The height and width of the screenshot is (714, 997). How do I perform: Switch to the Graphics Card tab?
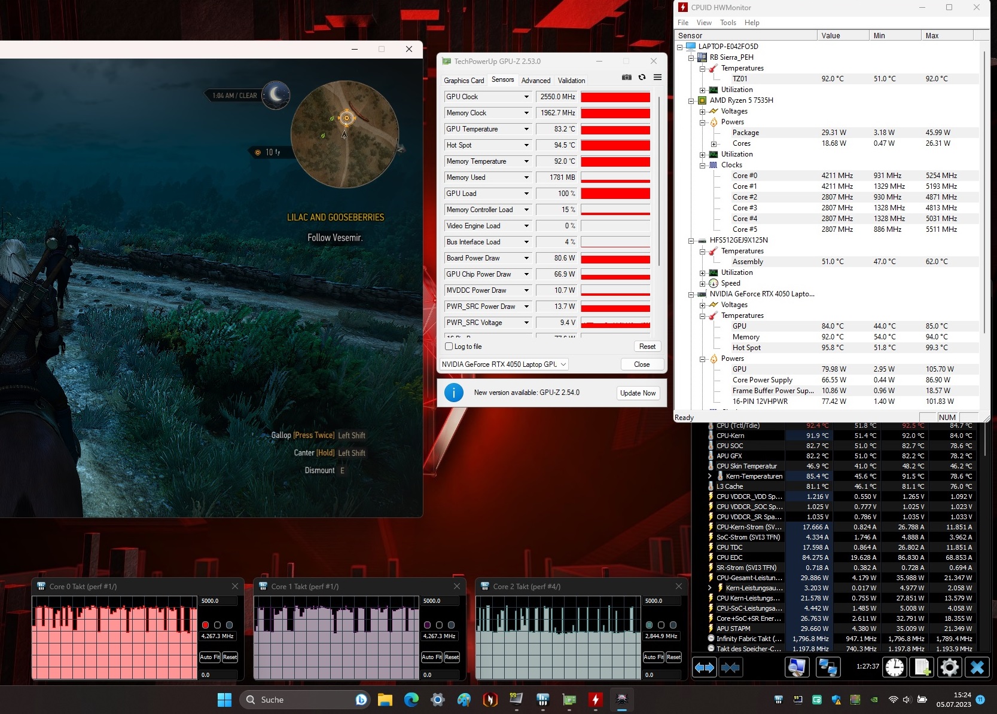pos(464,81)
